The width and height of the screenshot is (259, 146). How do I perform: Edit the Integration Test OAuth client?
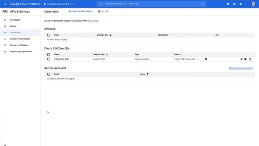[241, 59]
